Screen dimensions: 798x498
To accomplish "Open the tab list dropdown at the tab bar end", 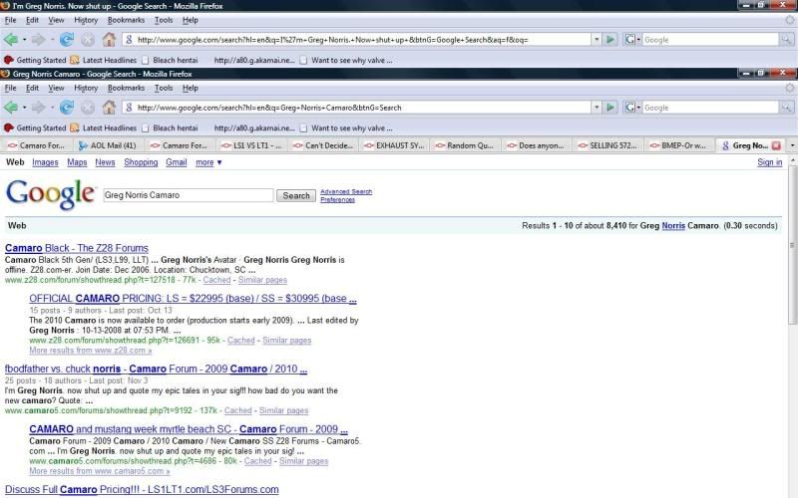I will (x=792, y=145).
